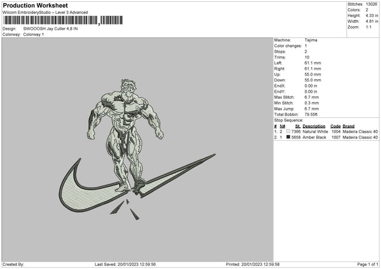
Task: Click the stitch count '5658' in row 2
Action: [x=296, y=138]
